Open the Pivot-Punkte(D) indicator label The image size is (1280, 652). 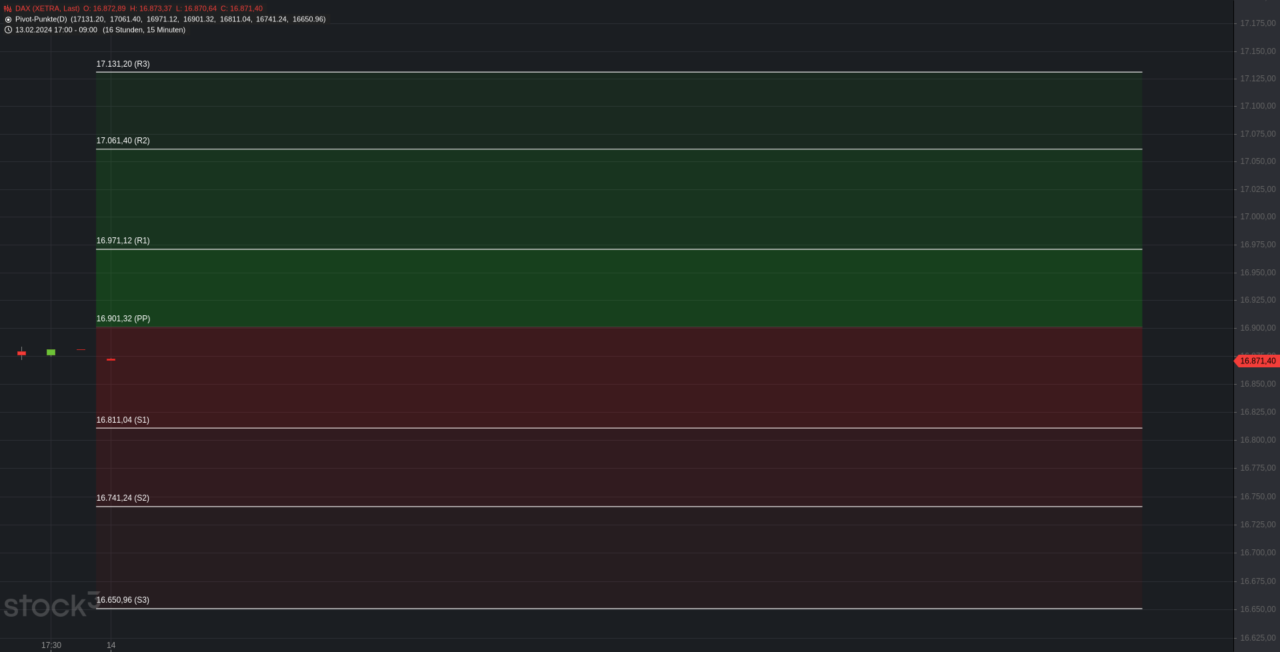click(x=41, y=19)
